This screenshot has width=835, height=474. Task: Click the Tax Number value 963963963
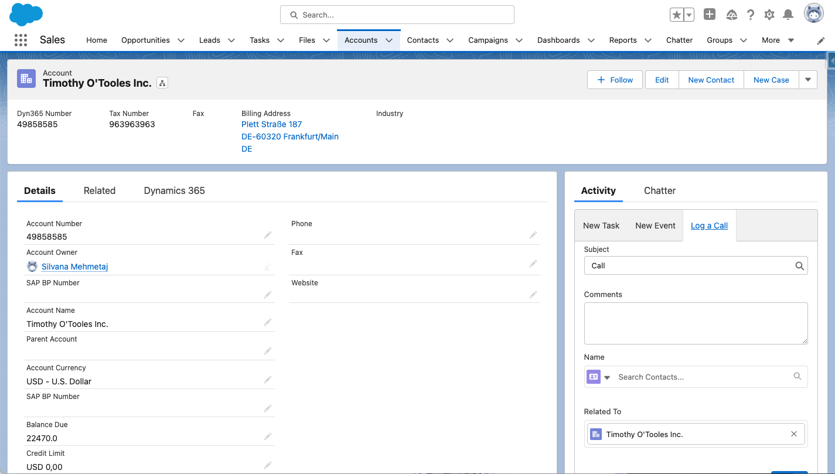click(132, 124)
